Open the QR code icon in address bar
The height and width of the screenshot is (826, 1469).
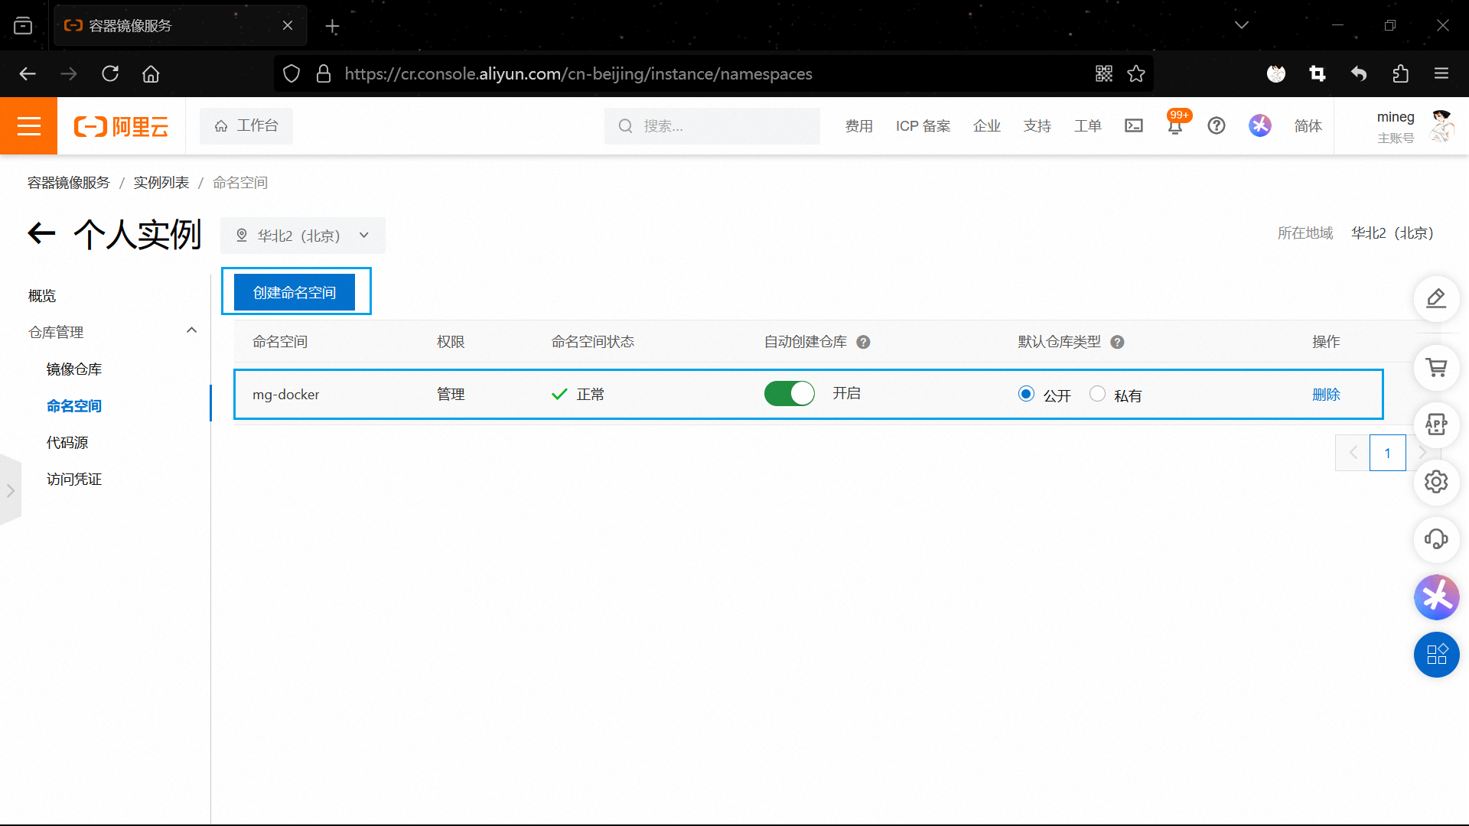pos(1103,73)
